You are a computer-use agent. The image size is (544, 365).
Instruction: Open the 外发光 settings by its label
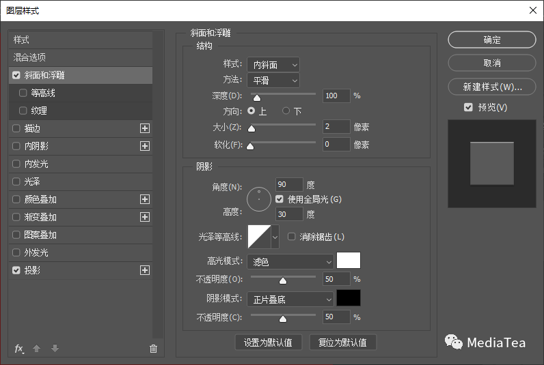point(36,252)
